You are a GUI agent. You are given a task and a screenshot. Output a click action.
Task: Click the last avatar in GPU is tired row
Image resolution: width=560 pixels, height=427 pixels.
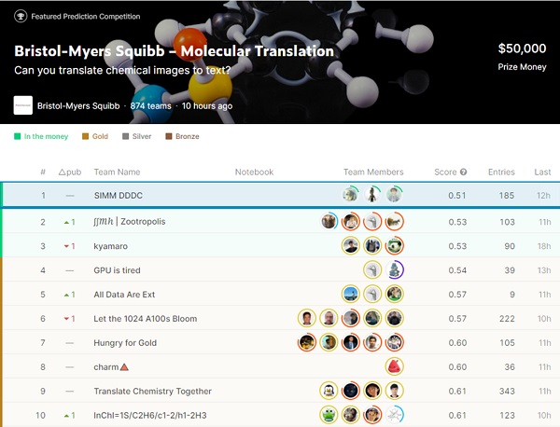[x=395, y=269]
